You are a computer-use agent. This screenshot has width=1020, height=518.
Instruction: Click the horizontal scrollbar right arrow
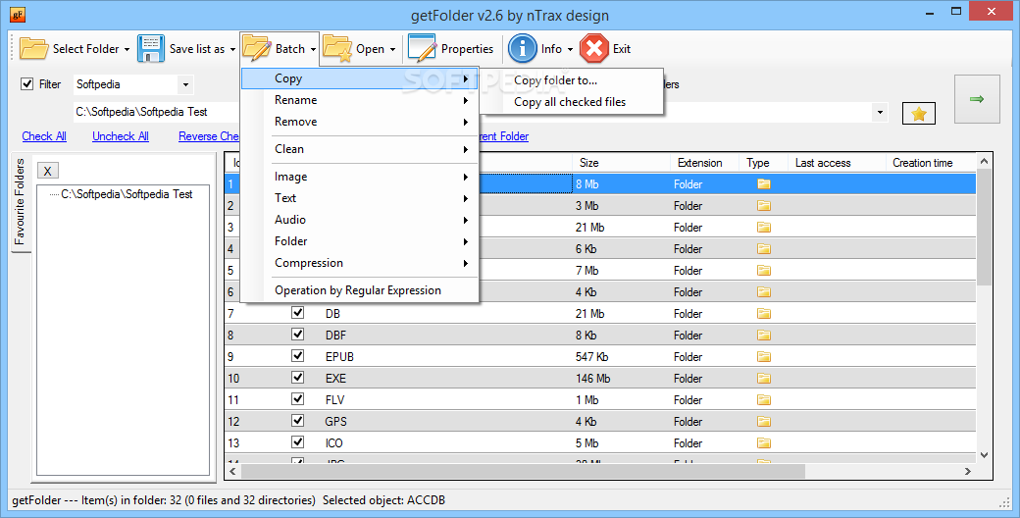[968, 471]
